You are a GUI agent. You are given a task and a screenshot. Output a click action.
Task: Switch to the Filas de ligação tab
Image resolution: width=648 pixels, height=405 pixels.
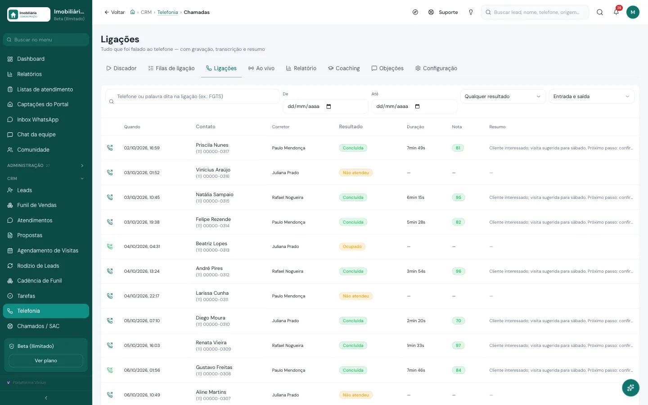[171, 68]
